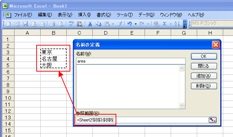The height and width of the screenshot is (137, 233).
Task: Save the workbook using the floppy disk icon
Action: click(25, 24)
